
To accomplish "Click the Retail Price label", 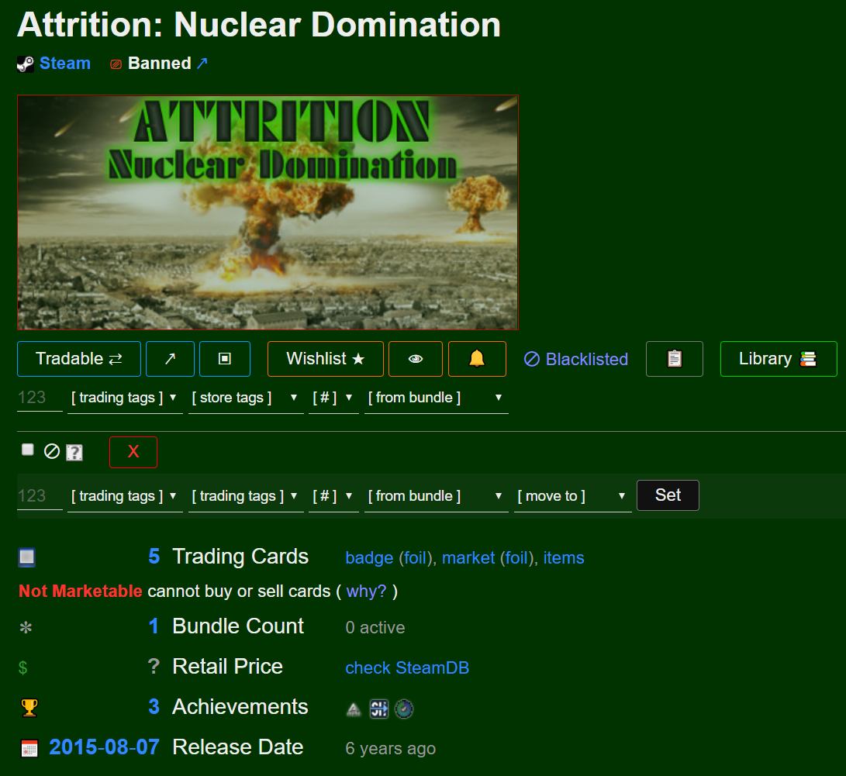I will coord(227,667).
